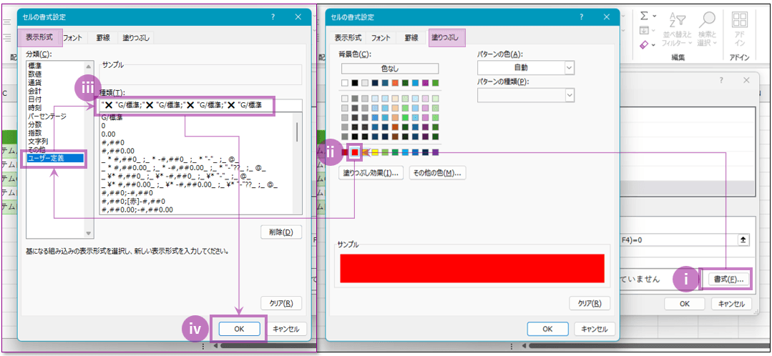Click the Clear eraser icon in ribbon

[x=644, y=45]
